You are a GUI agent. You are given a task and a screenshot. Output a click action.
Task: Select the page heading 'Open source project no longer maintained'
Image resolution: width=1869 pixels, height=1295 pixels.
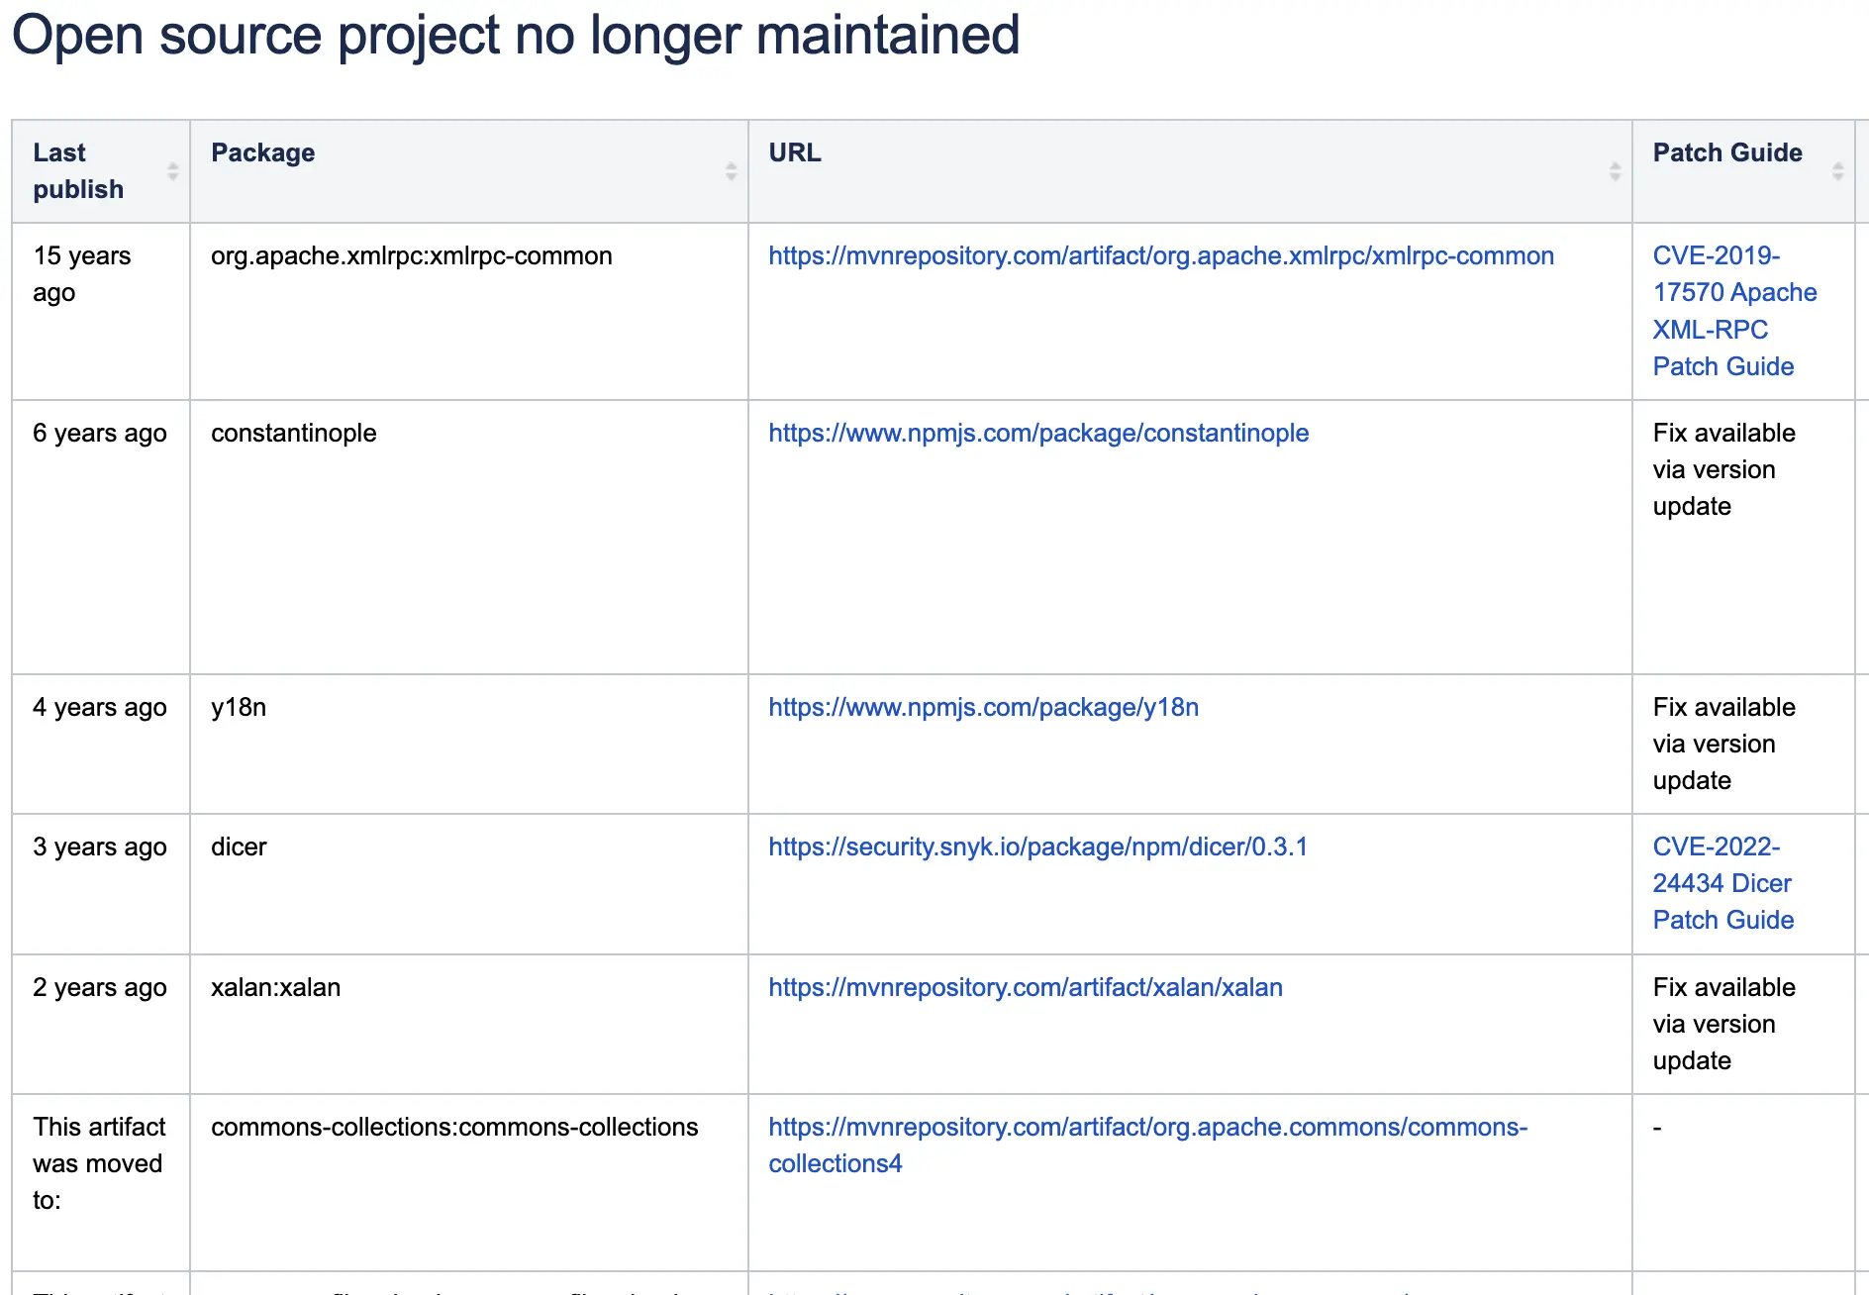point(516,35)
